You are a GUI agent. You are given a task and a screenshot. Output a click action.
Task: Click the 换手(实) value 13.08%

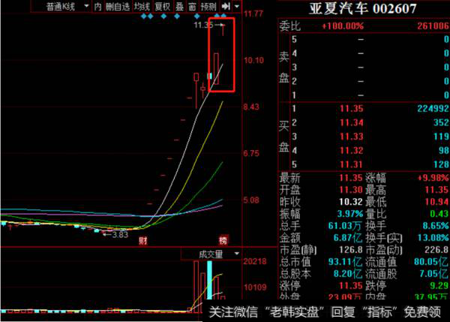coord(433,238)
